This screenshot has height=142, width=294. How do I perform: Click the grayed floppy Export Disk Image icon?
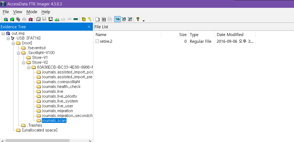[x=44, y=19]
